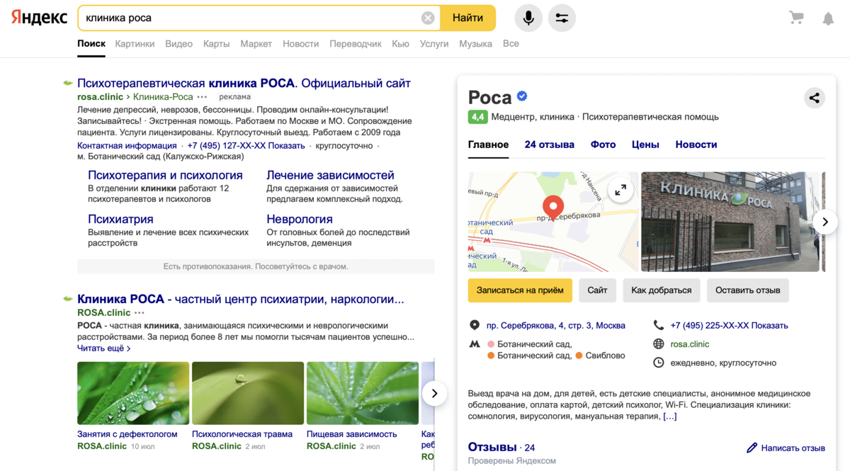
Task: Open the Занятия с дефектологом thumbnail
Action: pyautogui.click(x=133, y=393)
